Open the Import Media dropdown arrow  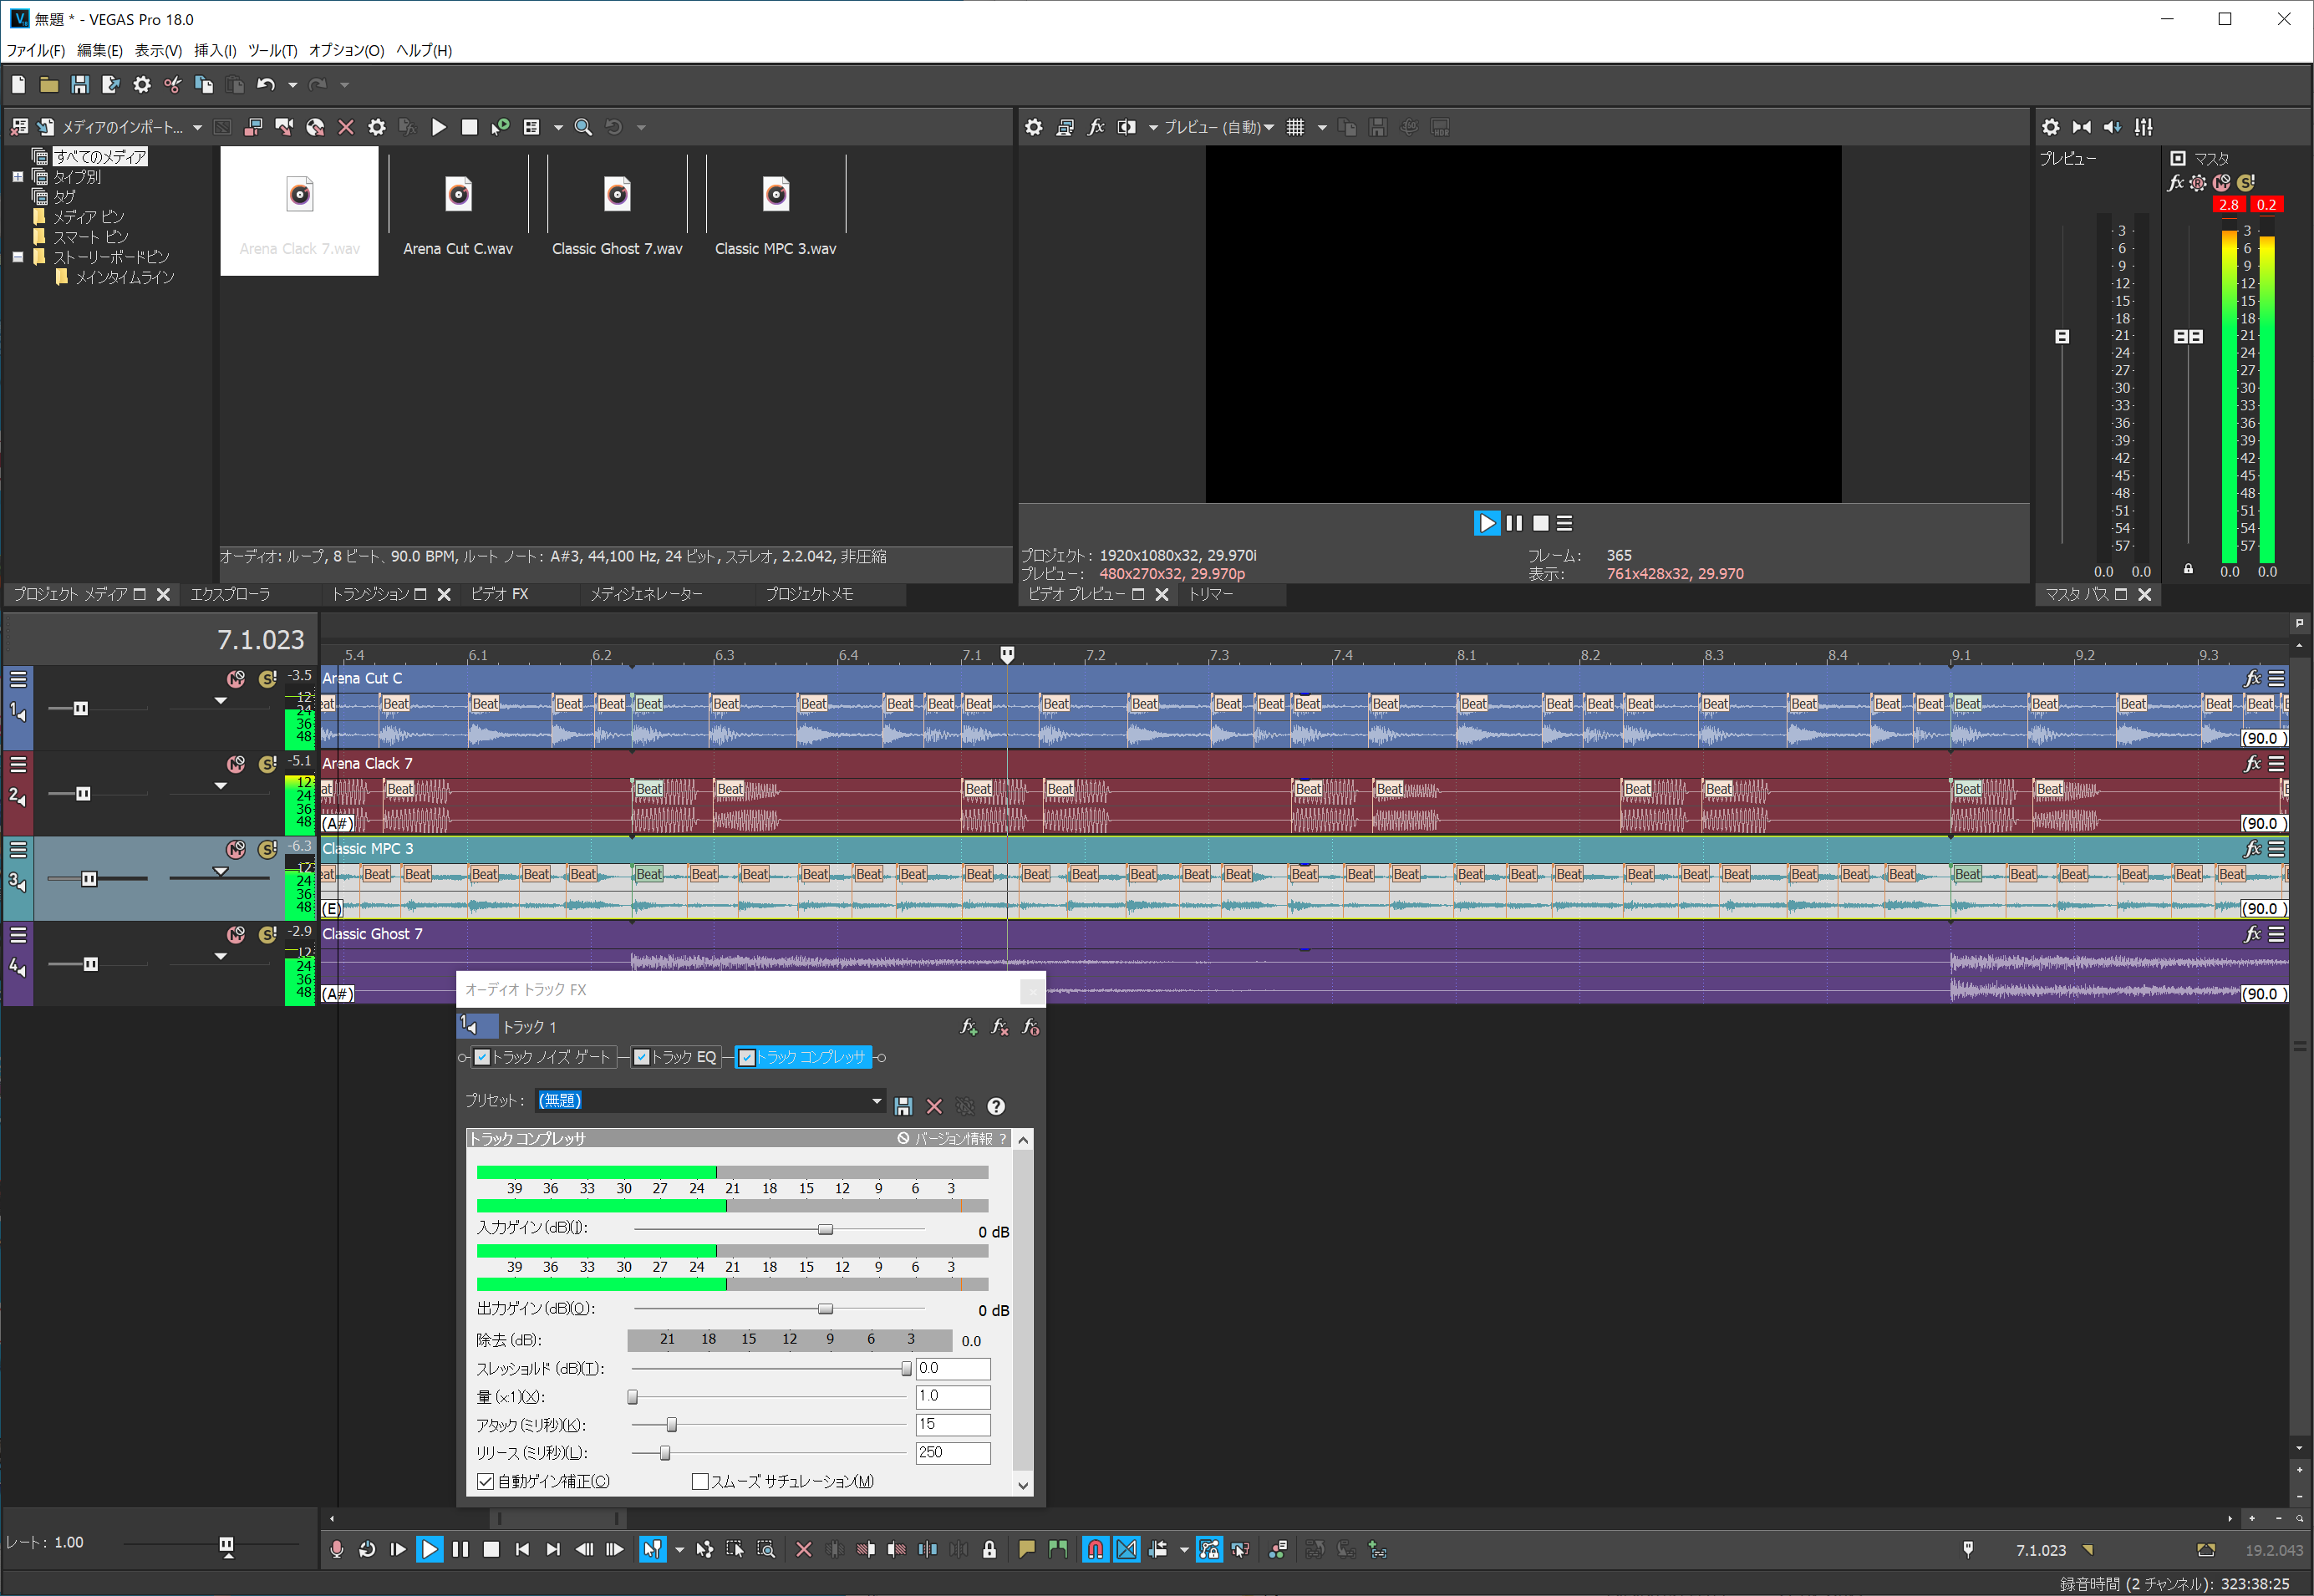[x=197, y=128]
